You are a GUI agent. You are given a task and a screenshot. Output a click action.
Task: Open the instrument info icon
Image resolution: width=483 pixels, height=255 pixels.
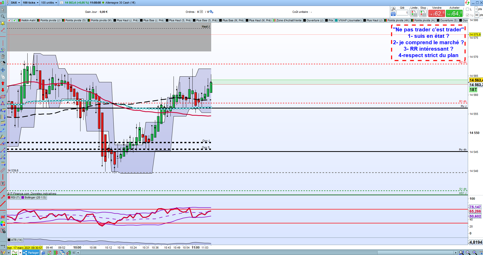[62, 3]
